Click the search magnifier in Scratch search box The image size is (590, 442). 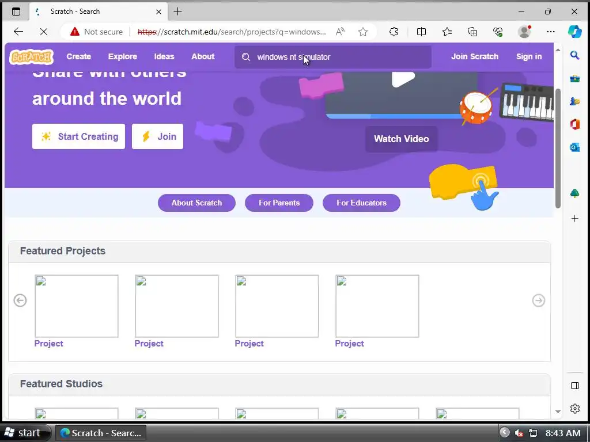point(246,57)
